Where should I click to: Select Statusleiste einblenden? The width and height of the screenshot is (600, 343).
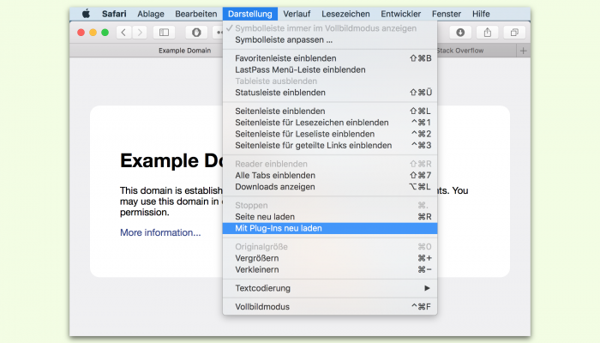pos(330,93)
